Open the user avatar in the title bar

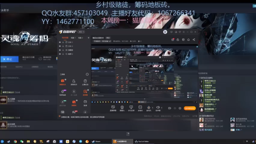[165, 32]
